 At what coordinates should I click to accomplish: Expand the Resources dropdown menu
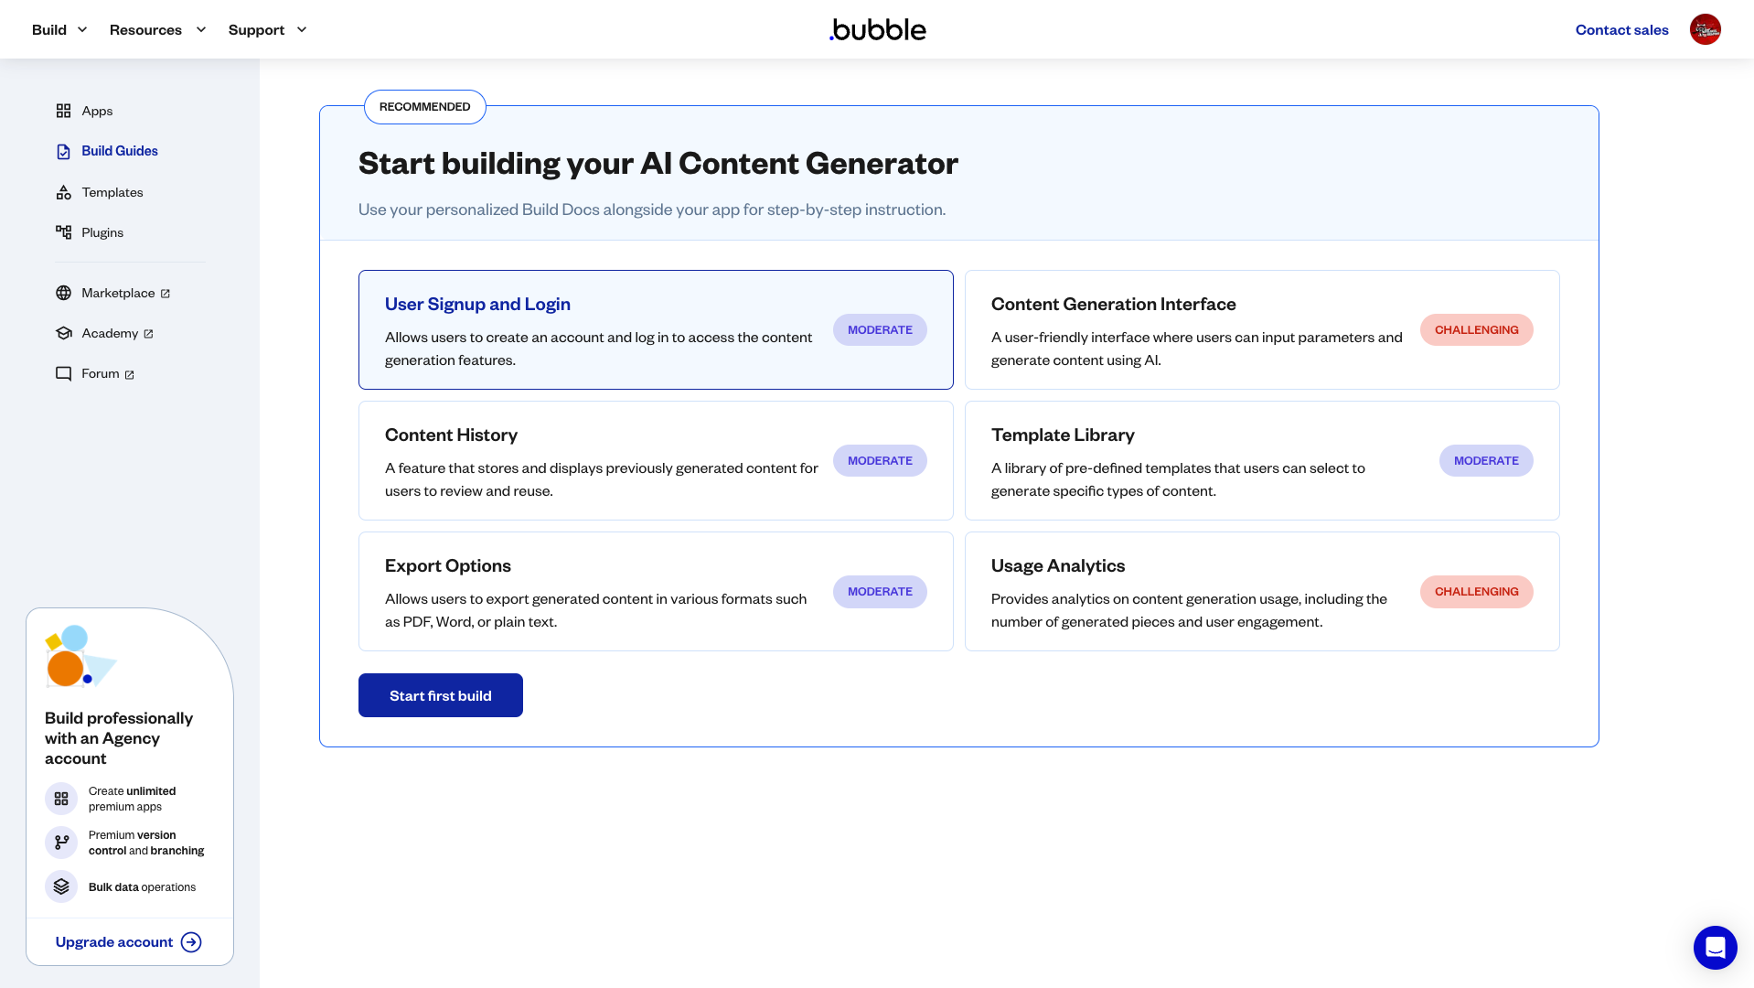[156, 29]
